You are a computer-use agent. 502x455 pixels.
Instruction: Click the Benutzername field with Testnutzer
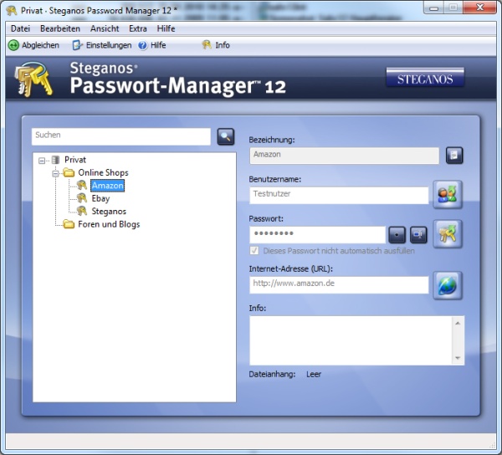tap(339, 195)
